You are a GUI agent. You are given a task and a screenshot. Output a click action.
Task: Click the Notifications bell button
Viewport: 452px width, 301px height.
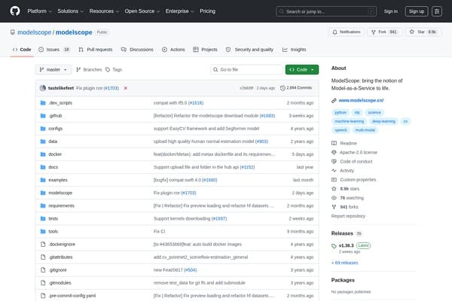[347, 32]
